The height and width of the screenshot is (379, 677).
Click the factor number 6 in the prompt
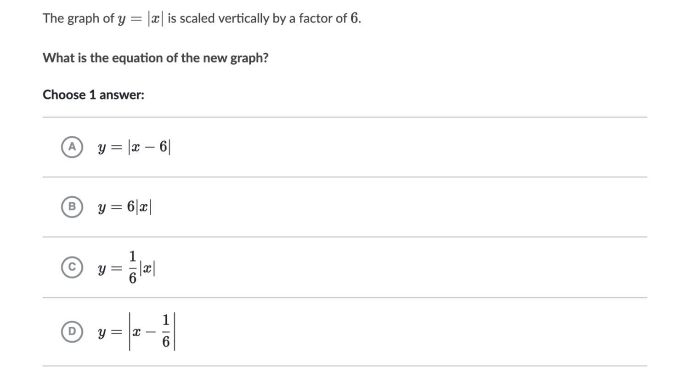354,18
